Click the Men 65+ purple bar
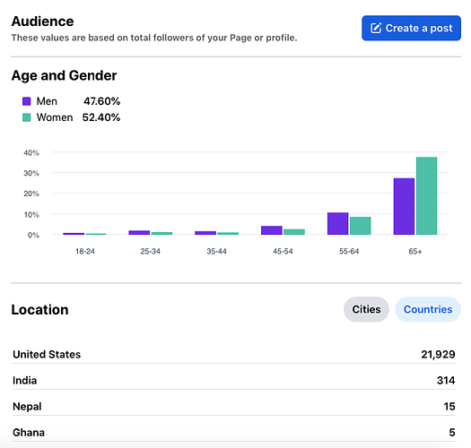The image size is (471, 448). (x=404, y=206)
